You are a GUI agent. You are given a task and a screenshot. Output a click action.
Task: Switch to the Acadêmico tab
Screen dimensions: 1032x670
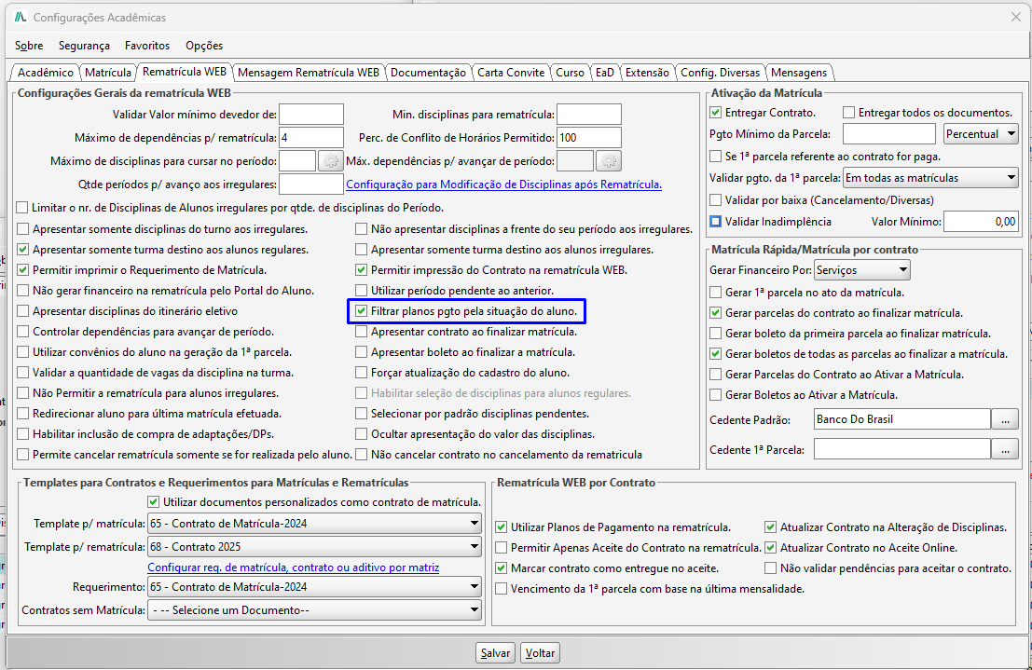[46, 73]
